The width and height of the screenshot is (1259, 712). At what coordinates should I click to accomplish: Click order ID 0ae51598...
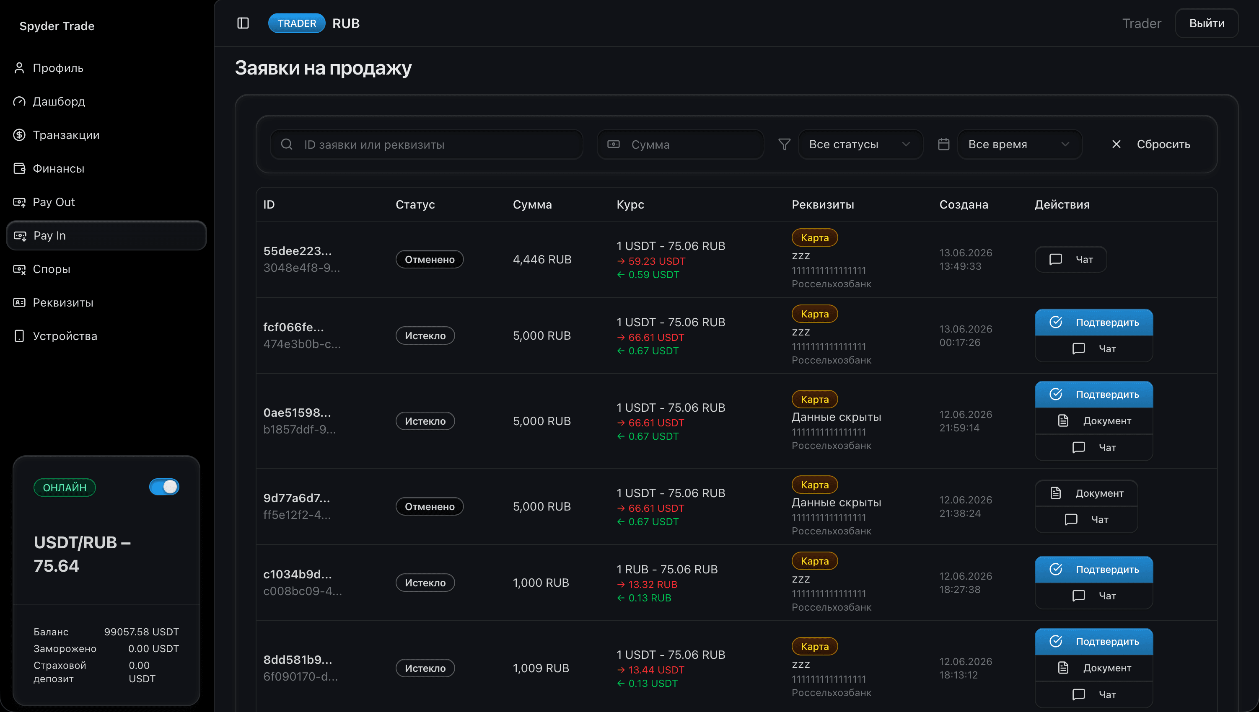[x=297, y=413]
